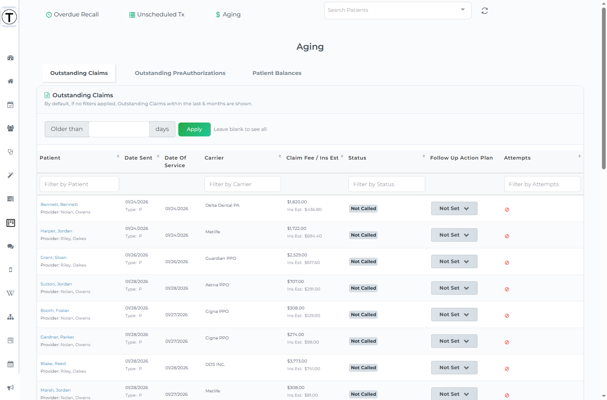Click Not Called status for Gardner, Parker
This screenshot has width=607, height=400.
click(x=363, y=341)
